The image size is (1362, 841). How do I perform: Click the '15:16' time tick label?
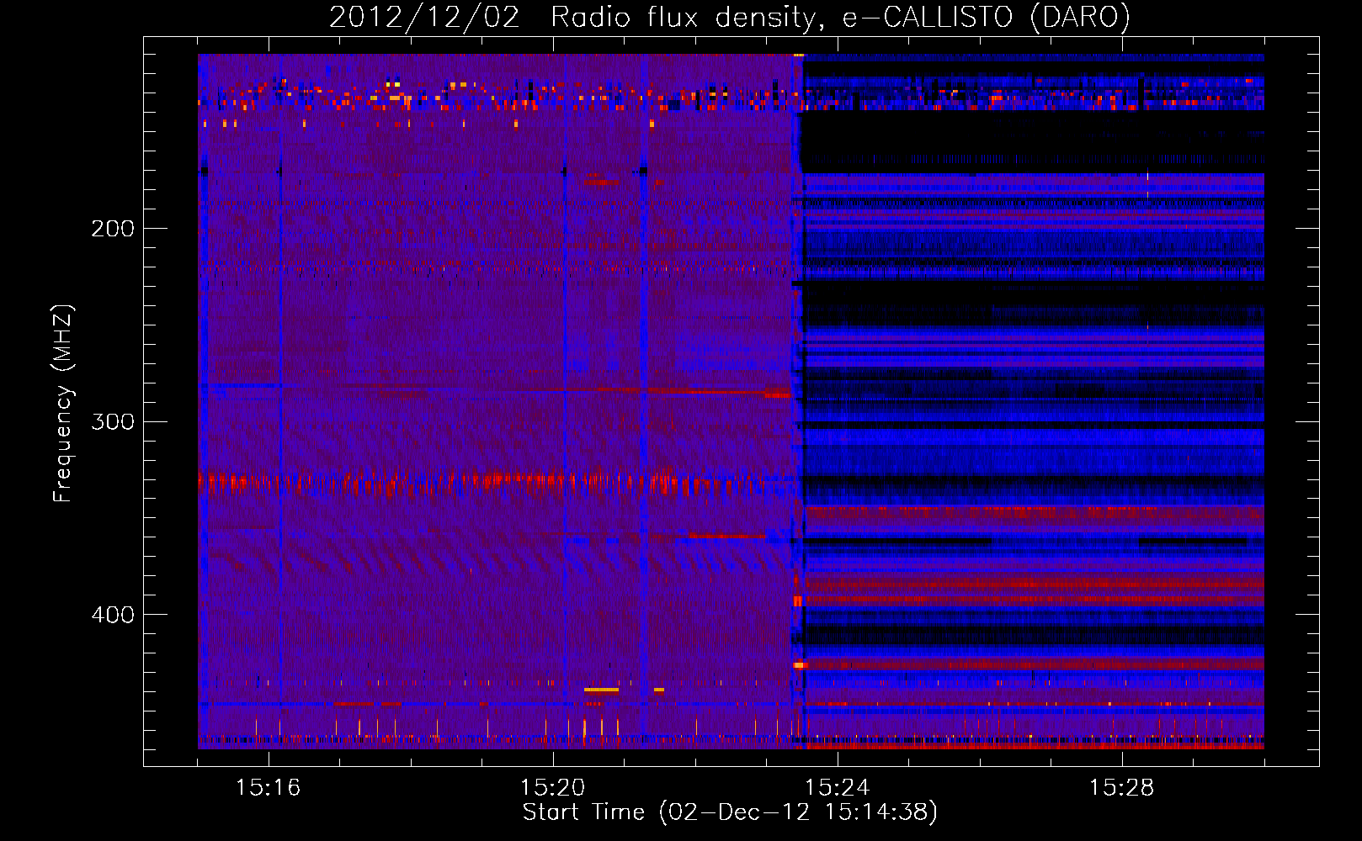(269, 788)
